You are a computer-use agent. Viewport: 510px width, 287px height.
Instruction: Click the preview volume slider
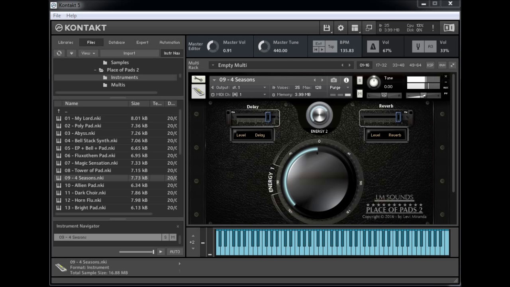pyautogui.click(x=137, y=252)
